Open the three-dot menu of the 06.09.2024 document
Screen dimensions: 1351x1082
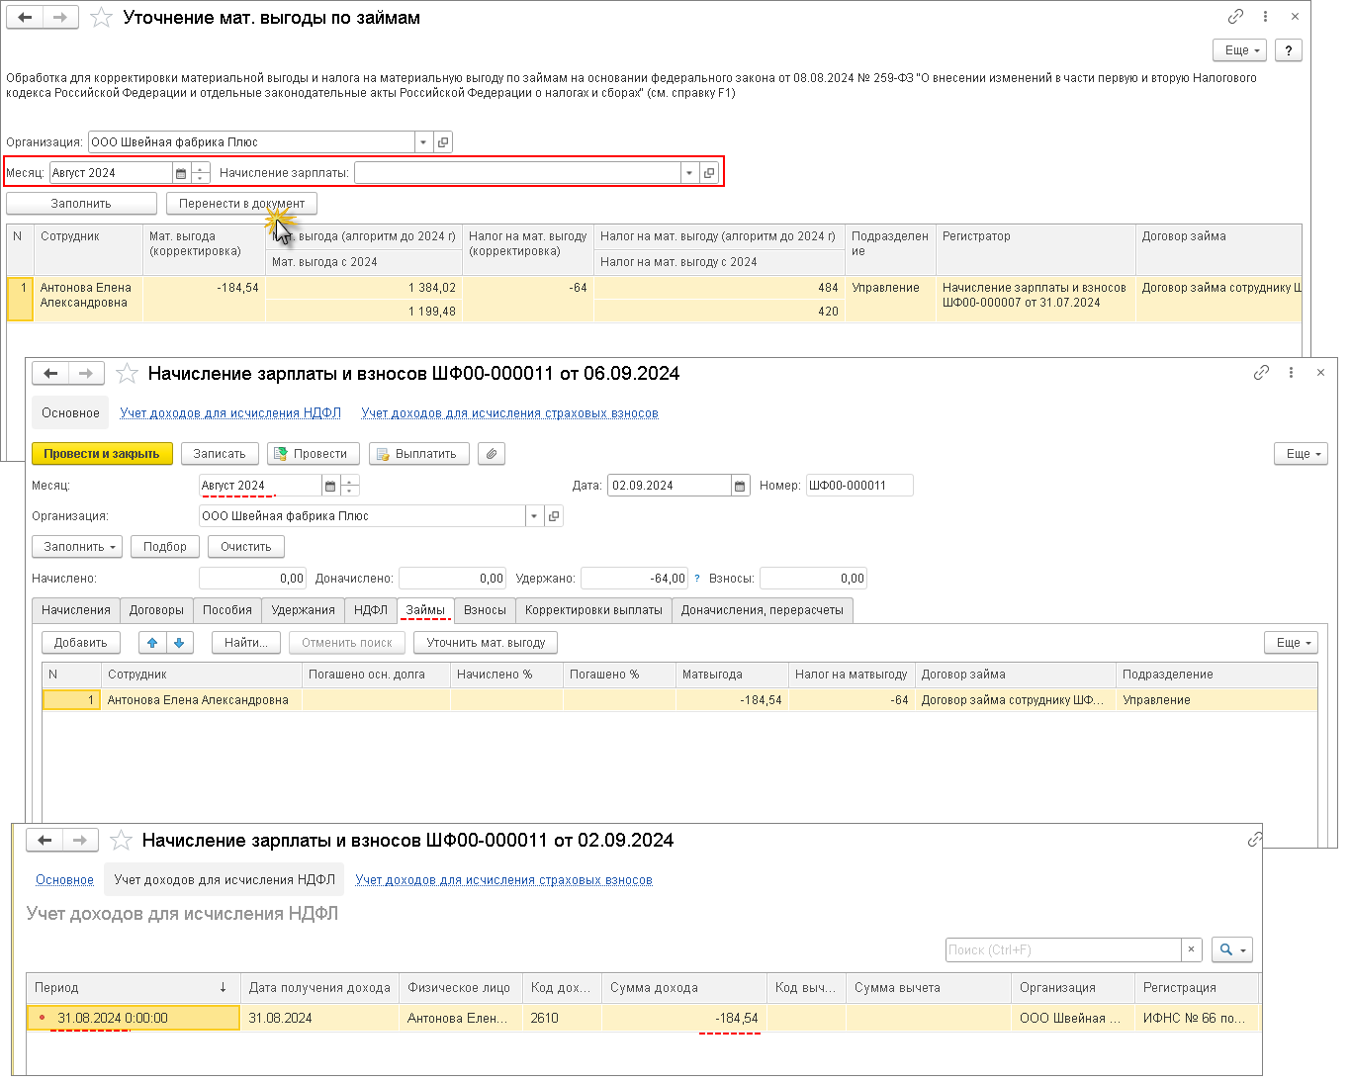[1291, 373]
